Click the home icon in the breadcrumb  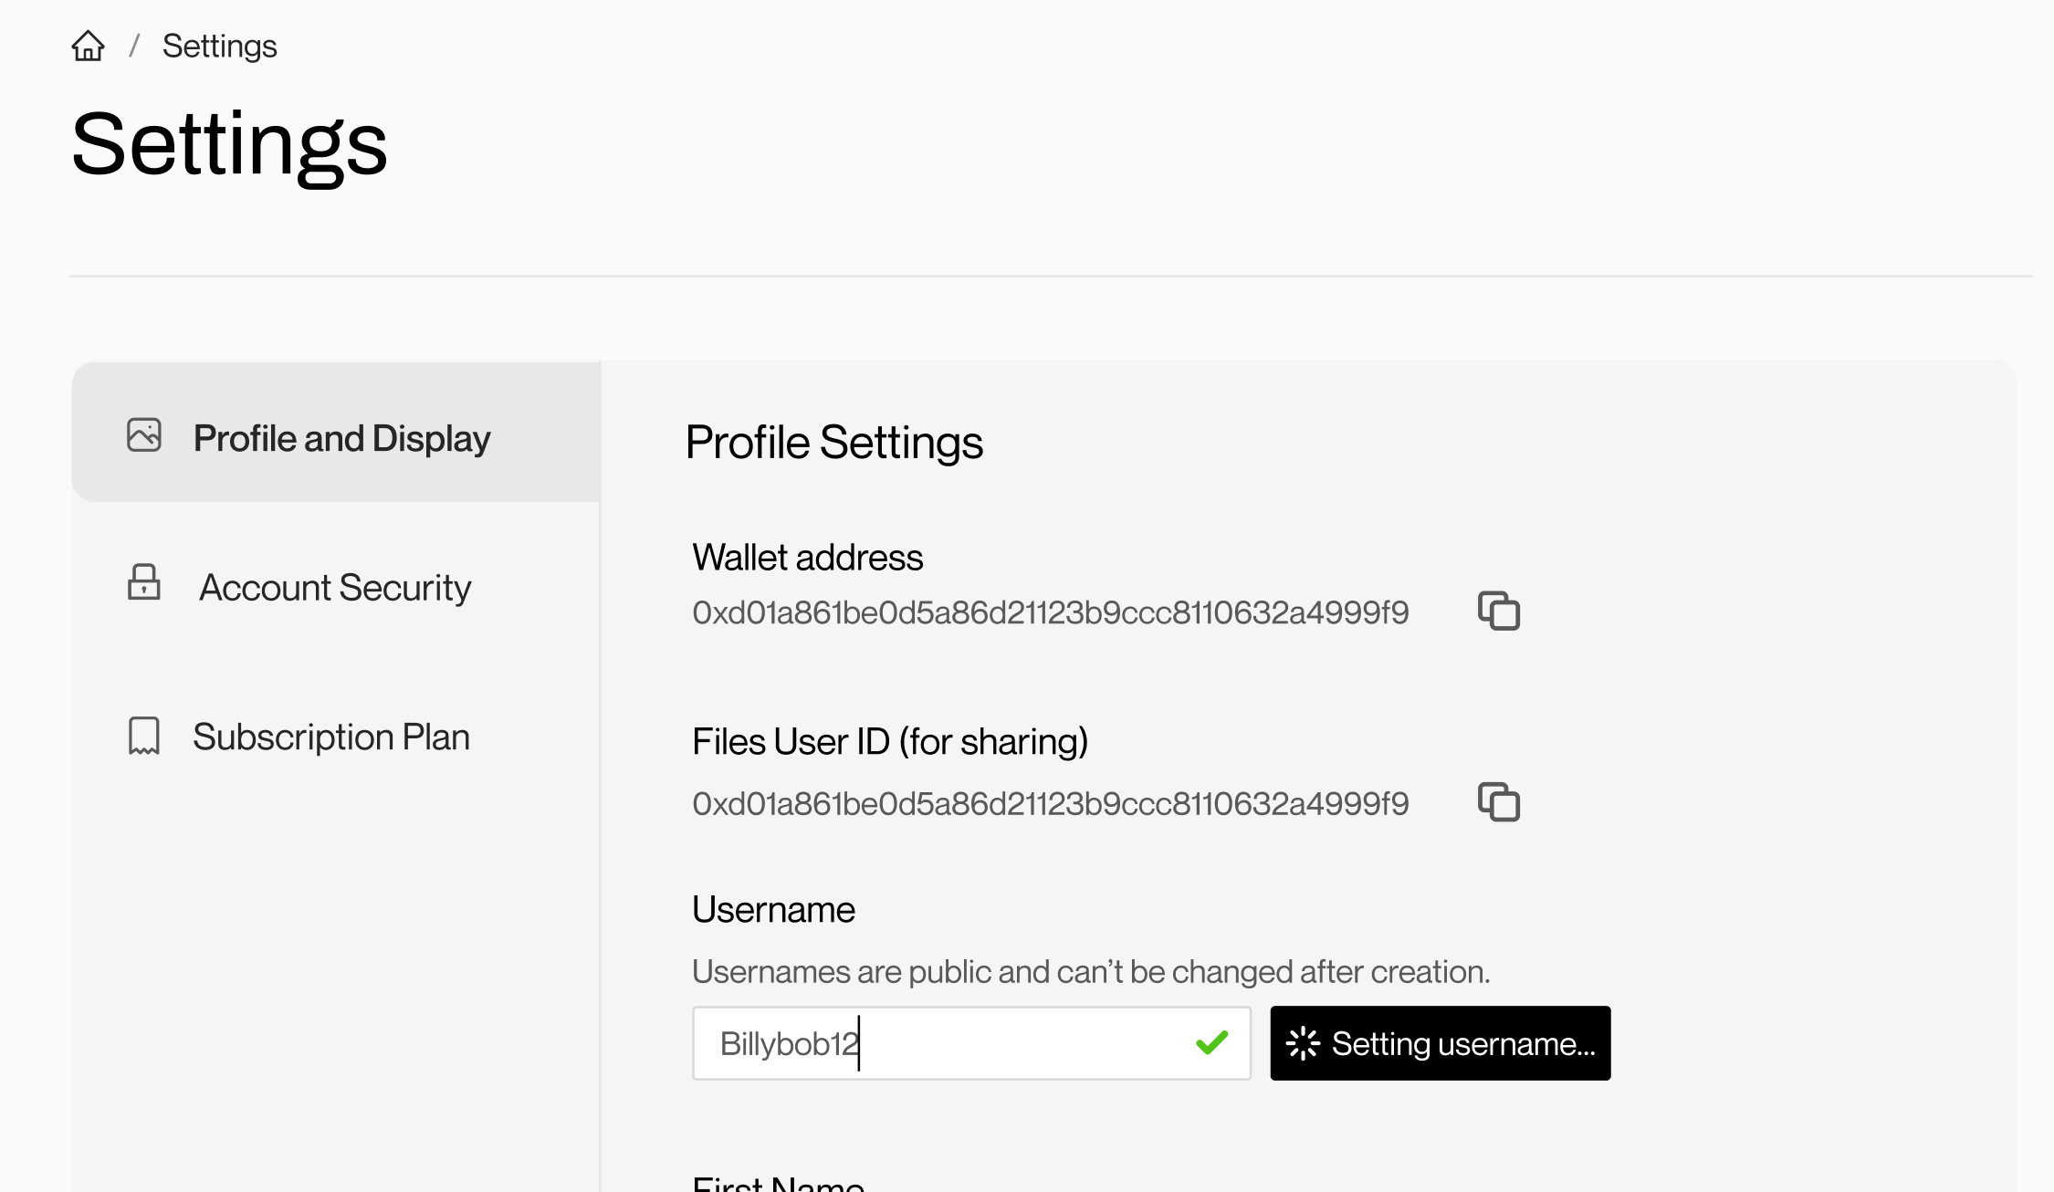(89, 45)
